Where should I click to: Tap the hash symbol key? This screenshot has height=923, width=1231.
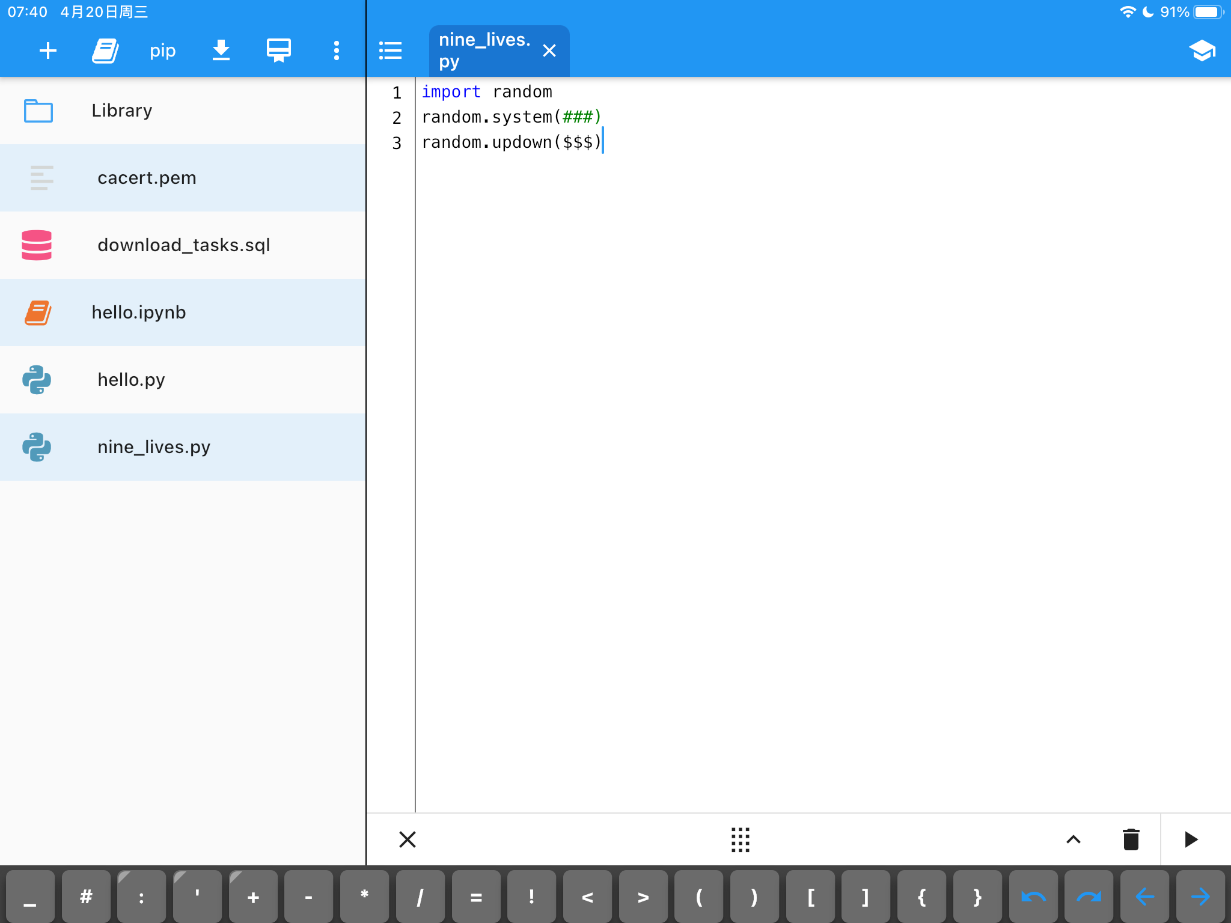86,897
